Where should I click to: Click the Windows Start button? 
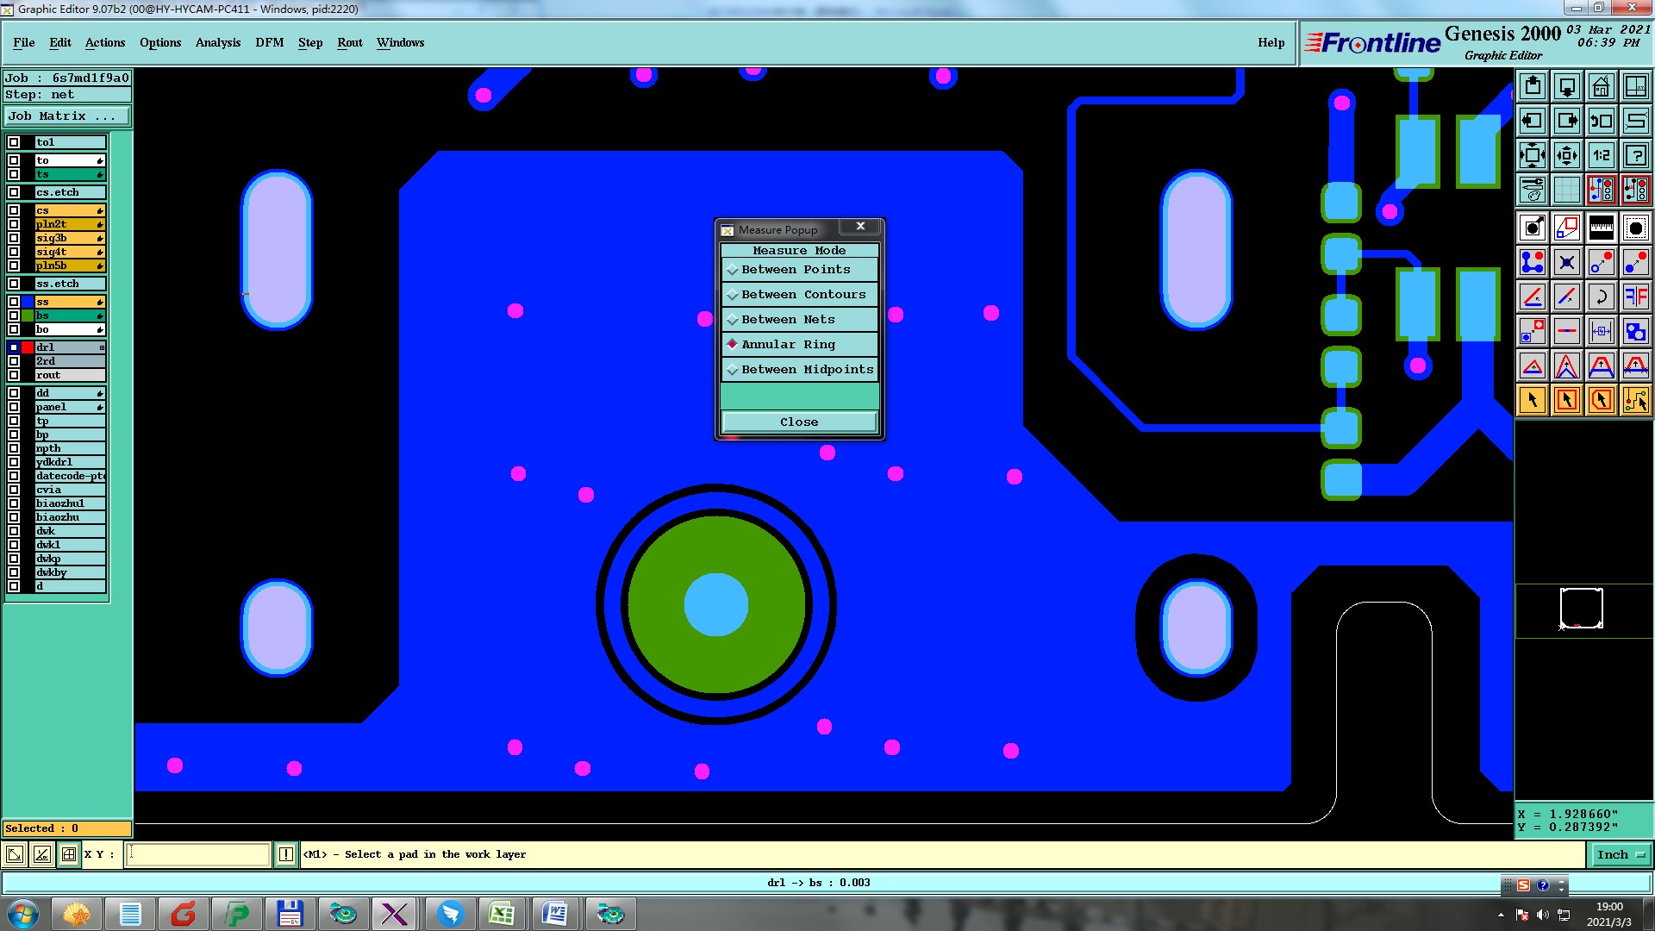click(x=23, y=914)
